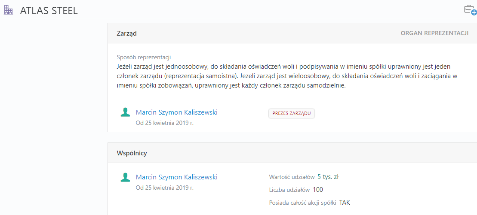Click the purple company building icon

point(8,10)
